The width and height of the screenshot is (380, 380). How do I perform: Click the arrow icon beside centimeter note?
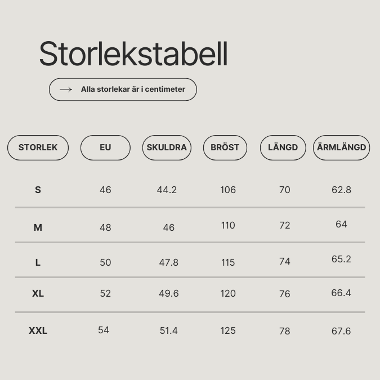pyautogui.click(x=66, y=90)
